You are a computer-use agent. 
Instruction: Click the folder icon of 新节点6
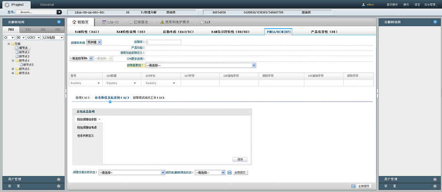(x=17, y=69)
